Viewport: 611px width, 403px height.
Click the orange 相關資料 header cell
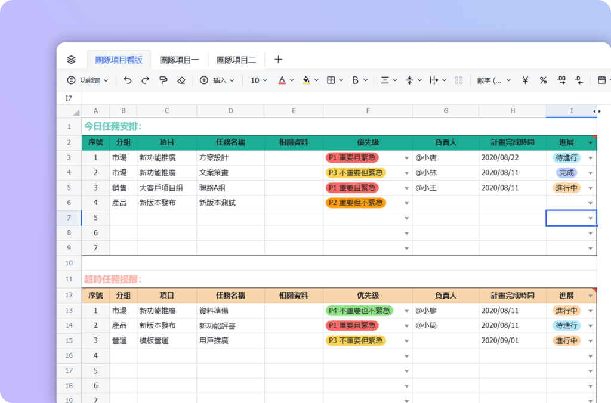pos(294,296)
